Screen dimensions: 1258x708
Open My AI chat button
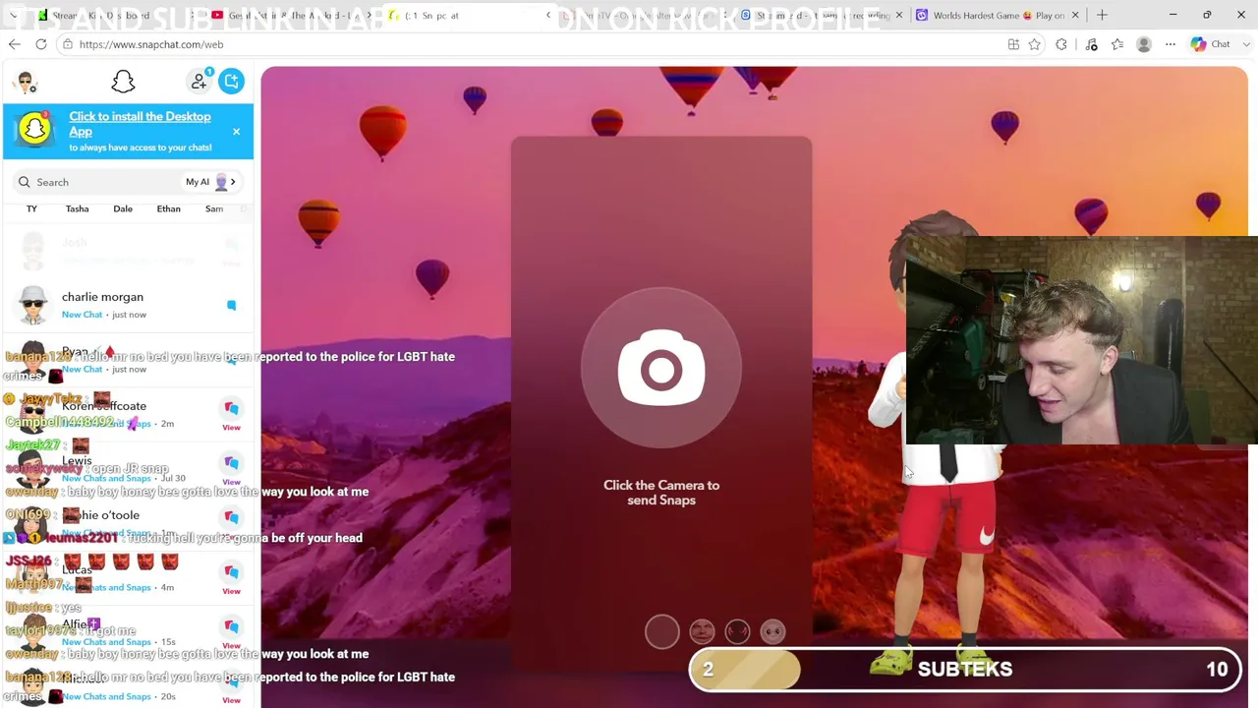pos(211,182)
